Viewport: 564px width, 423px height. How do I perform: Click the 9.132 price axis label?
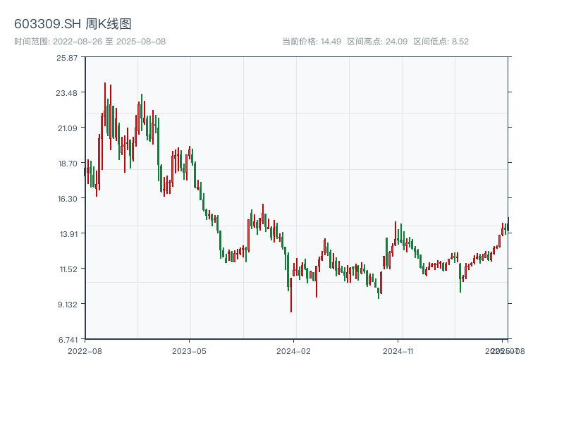point(67,305)
